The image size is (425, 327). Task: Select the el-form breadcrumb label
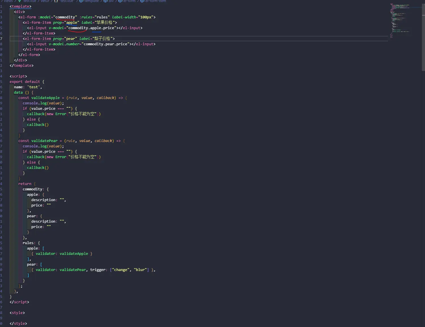[x=129, y=1]
